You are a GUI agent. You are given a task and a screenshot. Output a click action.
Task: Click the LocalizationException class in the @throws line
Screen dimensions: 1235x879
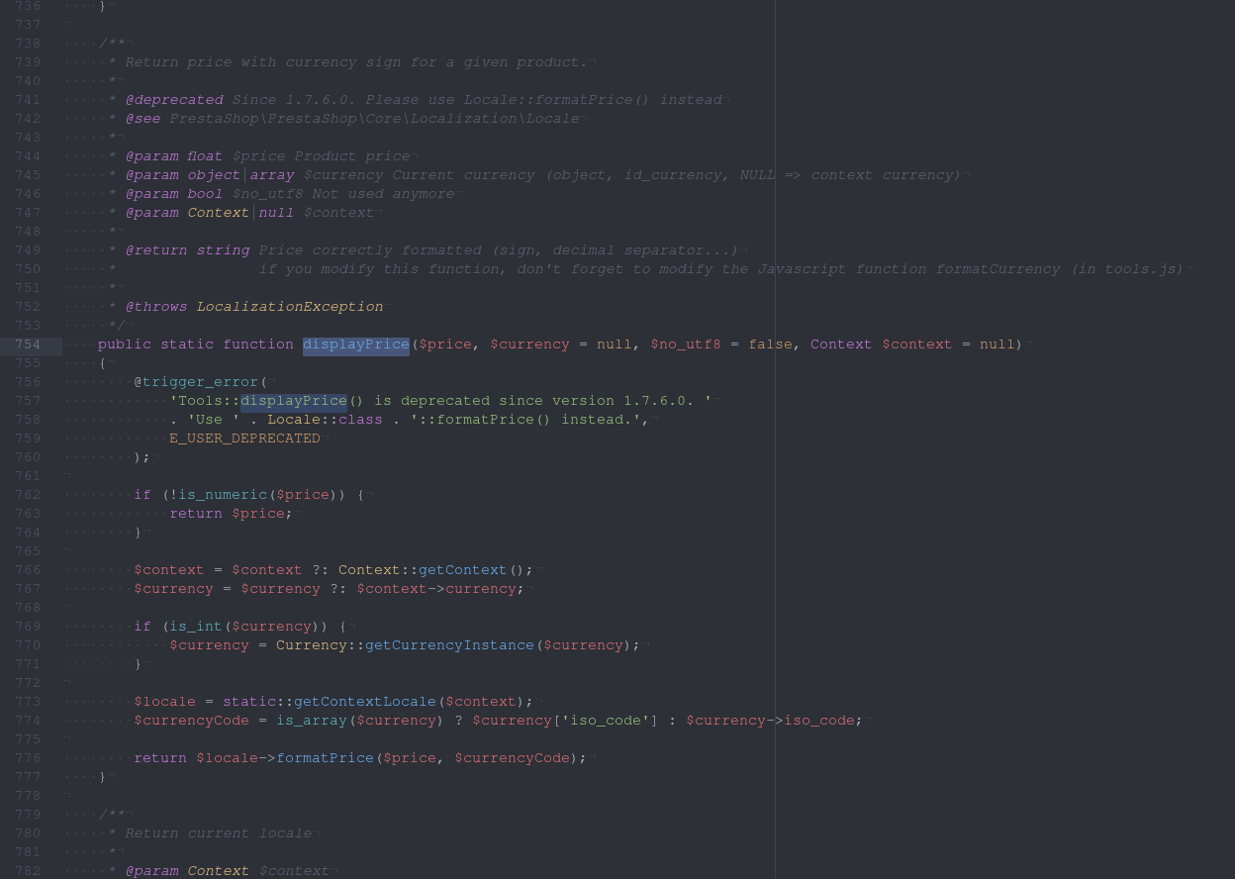coord(290,307)
